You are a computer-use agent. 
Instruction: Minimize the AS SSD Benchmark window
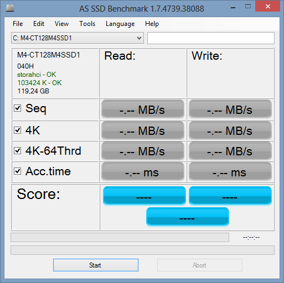click(x=233, y=8)
